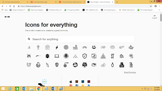The width and height of the screenshot is (162, 91).
Task: Select the cardboard box icon
Action: [x=94, y=65]
